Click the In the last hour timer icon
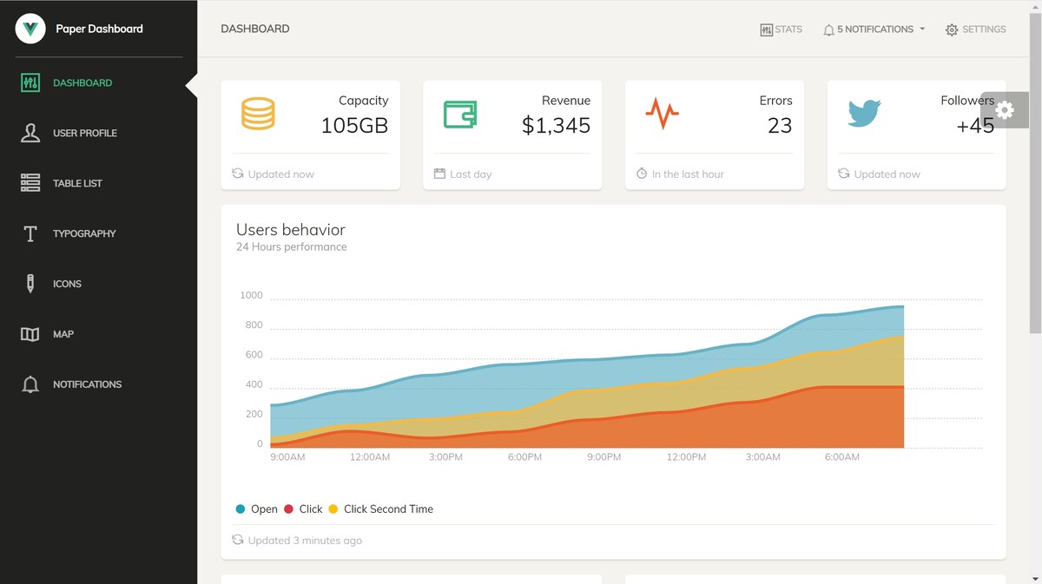This screenshot has width=1042, height=584. pyautogui.click(x=642, y=174)
